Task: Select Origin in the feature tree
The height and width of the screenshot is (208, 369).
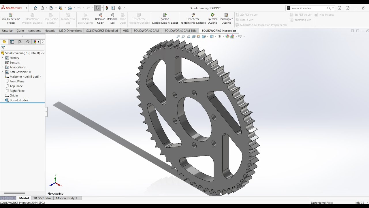Action: point(14,96)
